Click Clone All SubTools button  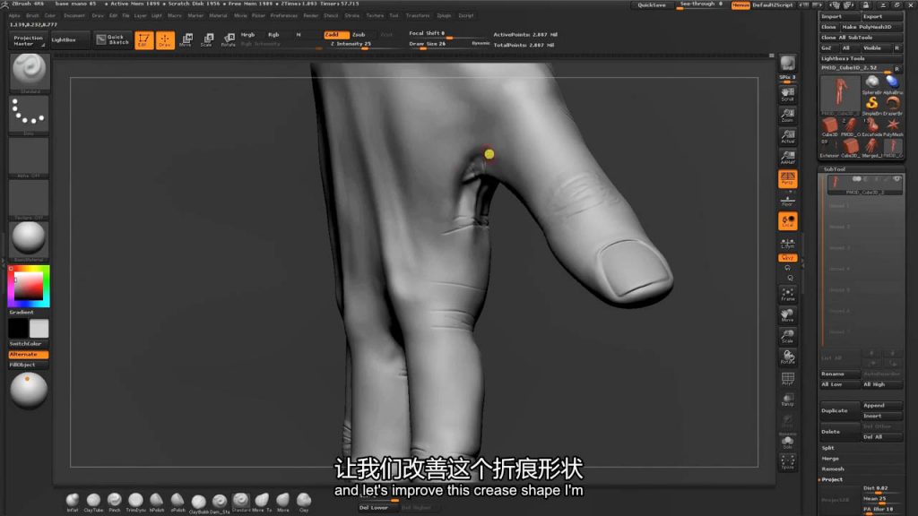861,38
